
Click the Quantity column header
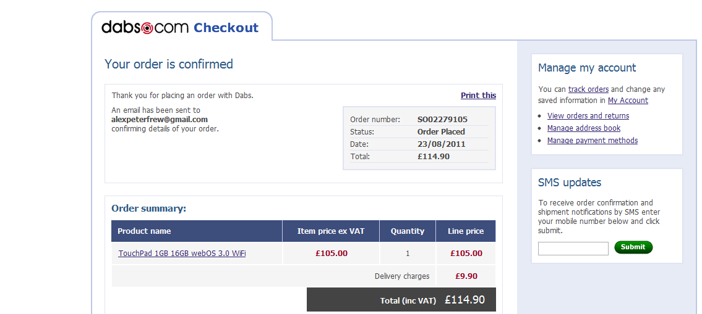[408, 231]
